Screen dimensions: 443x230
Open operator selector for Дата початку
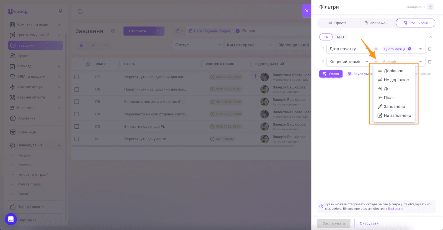coord(376,49)
